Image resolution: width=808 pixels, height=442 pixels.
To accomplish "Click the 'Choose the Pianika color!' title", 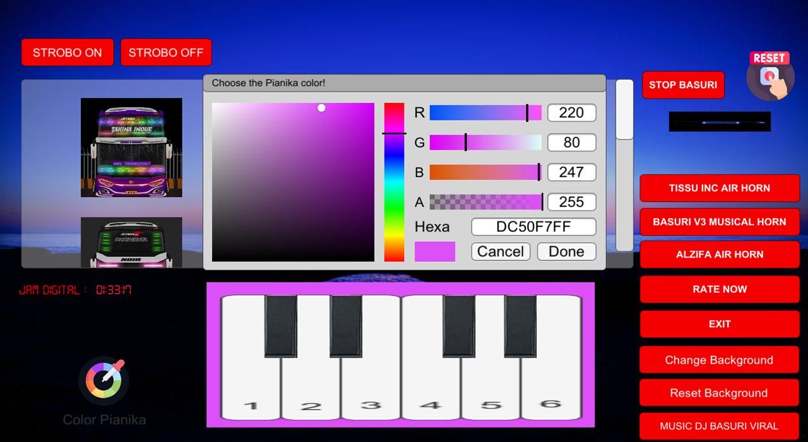I will pyautogui.click(x=268, y=83).
